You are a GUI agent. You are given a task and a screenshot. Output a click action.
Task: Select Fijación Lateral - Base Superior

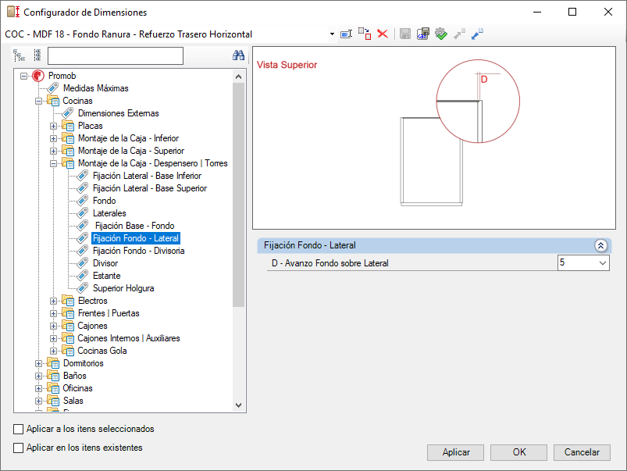coord(150,188)
